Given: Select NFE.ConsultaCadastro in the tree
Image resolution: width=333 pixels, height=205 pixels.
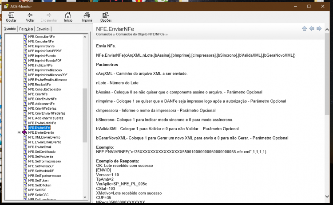Looking at the screenshot, I should (x=44, y=89).
